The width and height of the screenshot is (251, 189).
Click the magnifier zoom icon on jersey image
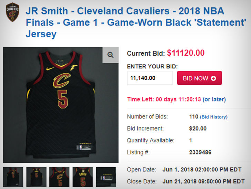(110, 55)
